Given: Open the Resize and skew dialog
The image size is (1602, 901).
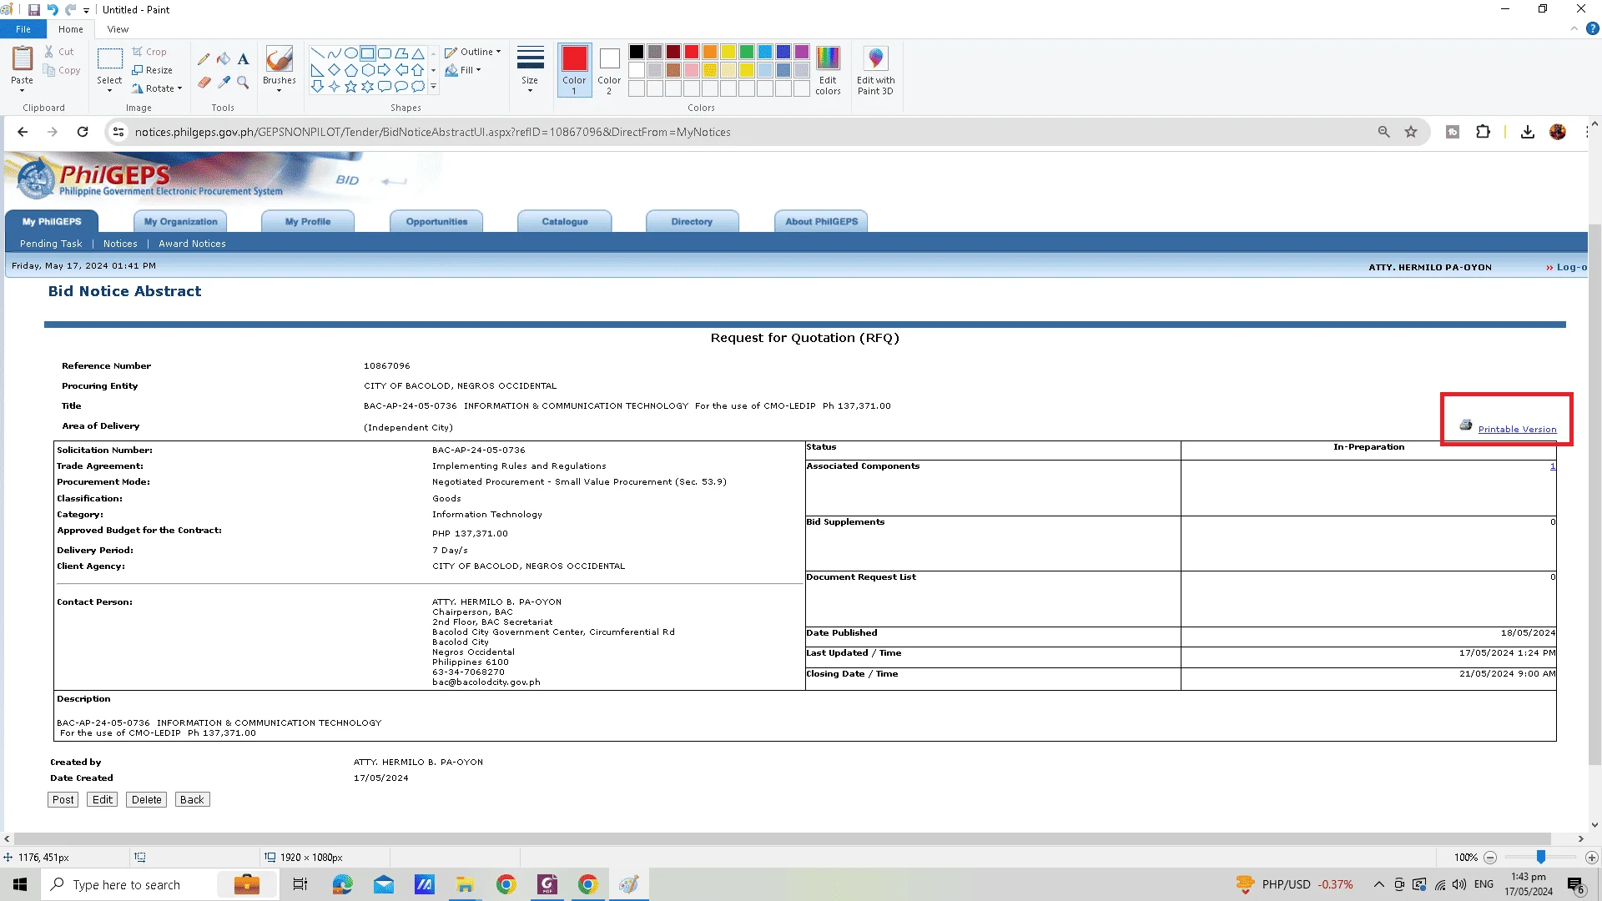Looking at the screenshot, I should [153, 70].
